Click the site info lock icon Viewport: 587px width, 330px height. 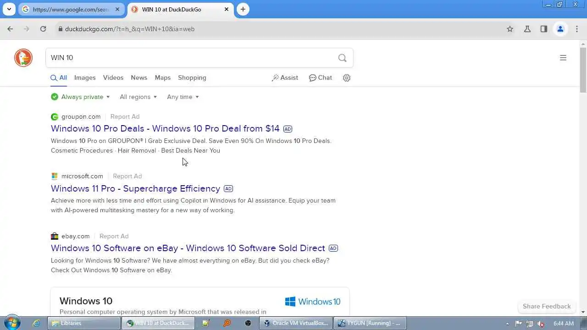[60, 29]
